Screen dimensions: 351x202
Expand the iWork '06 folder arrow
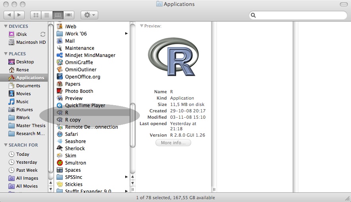[126, 33]
